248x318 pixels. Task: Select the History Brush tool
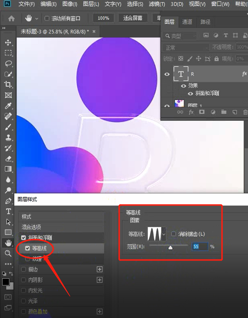pos(8,148)
